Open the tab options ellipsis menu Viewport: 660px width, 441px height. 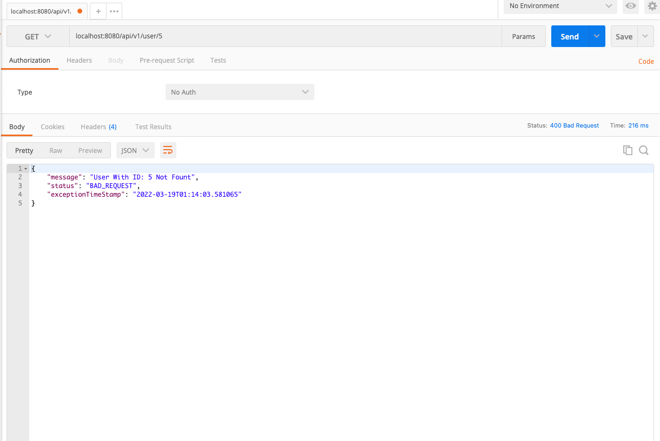click(x=114, y=11)
